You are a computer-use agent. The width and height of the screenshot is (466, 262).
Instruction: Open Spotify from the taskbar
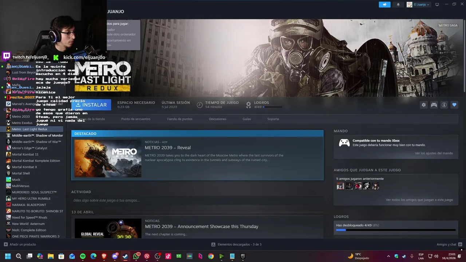(x=83, y=256)
